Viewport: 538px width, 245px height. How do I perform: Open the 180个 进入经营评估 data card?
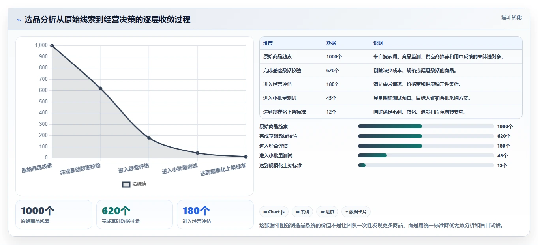coord(215,215)
